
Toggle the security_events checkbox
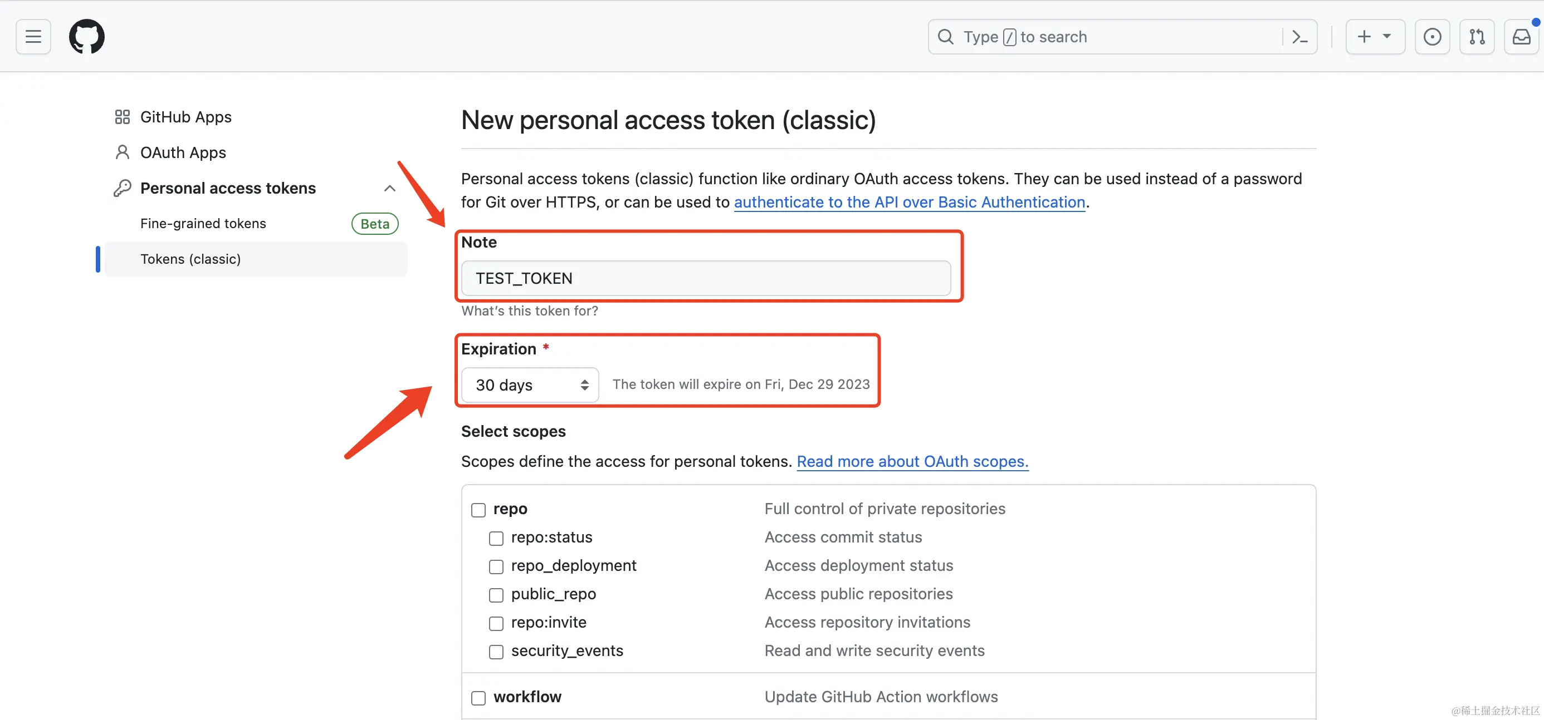point(496,652)
